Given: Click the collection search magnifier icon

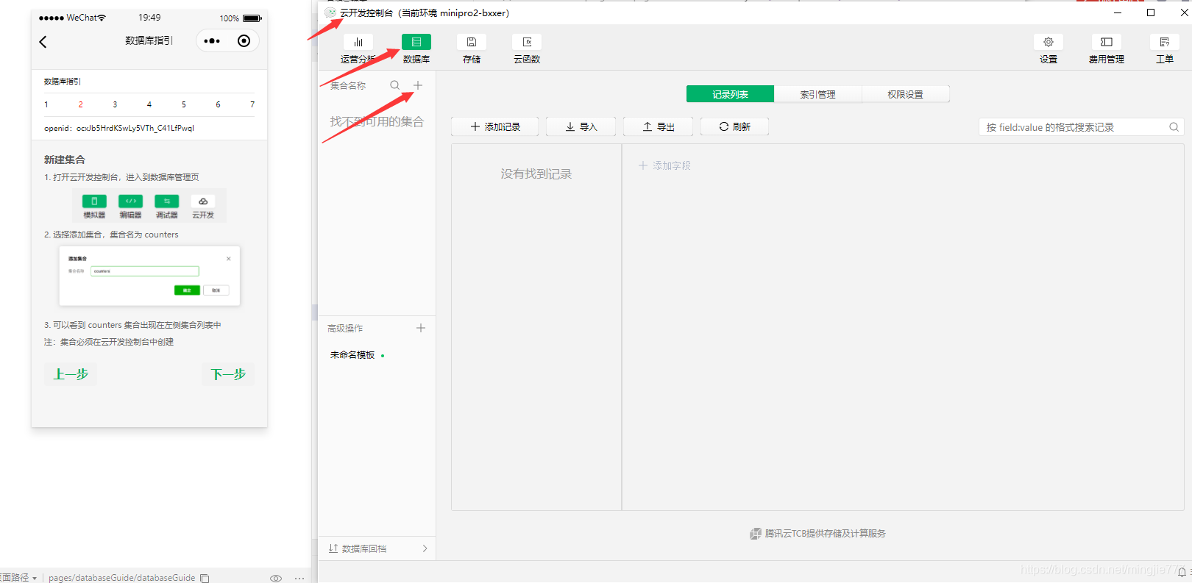Looking at the screenshot, I should 395,85.
